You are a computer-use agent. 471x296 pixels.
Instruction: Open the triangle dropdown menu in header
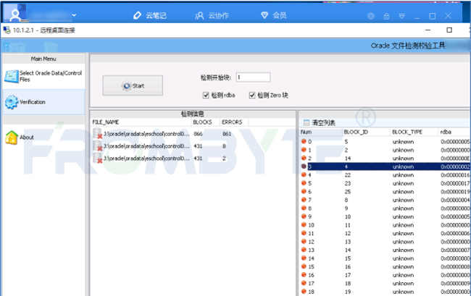(401, 16)
